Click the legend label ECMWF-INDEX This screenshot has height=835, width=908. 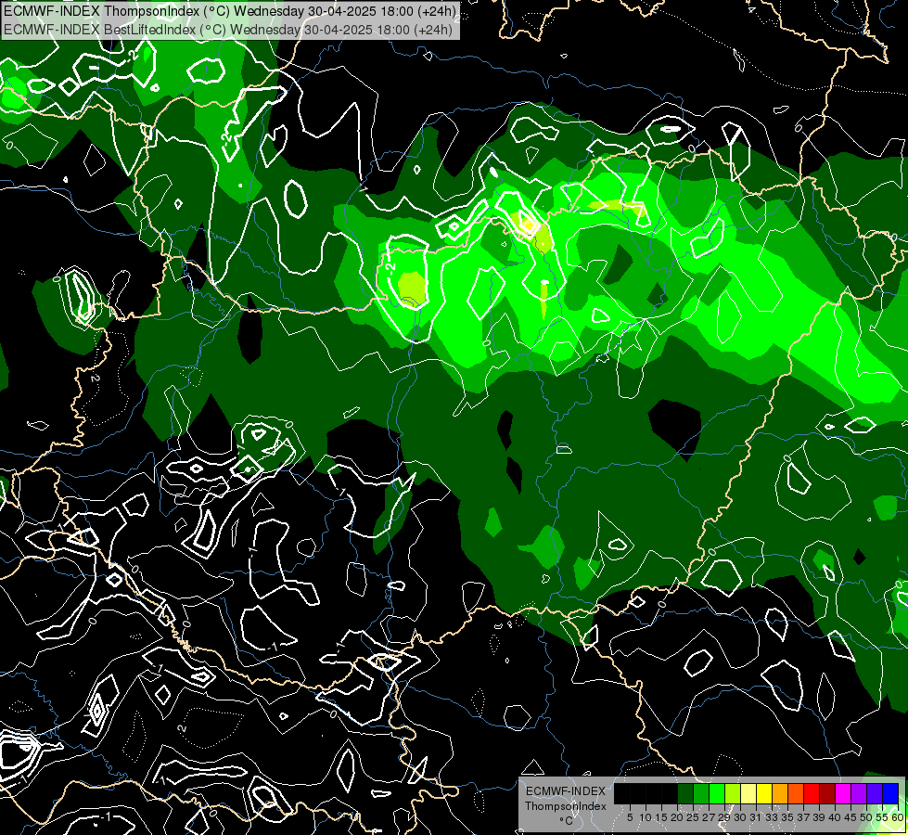[x=566, y=791]
